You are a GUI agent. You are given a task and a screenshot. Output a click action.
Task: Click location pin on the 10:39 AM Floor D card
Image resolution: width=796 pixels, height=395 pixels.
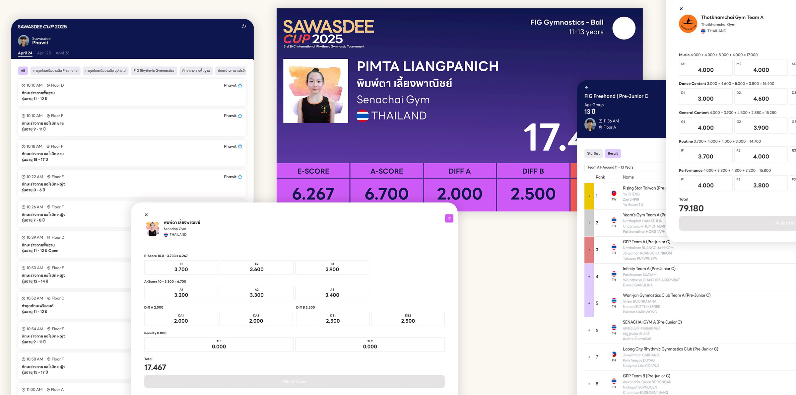pyautogui.click(x=49, y=238)
